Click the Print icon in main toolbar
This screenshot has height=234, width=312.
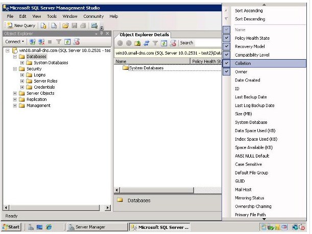coord(83,25)
